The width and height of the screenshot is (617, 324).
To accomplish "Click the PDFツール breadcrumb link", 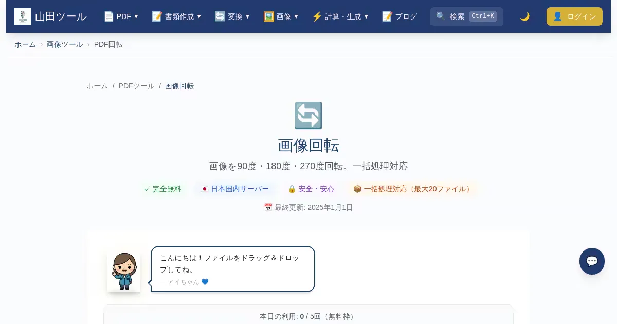I will pyautogui.click(x=136, y=86).
